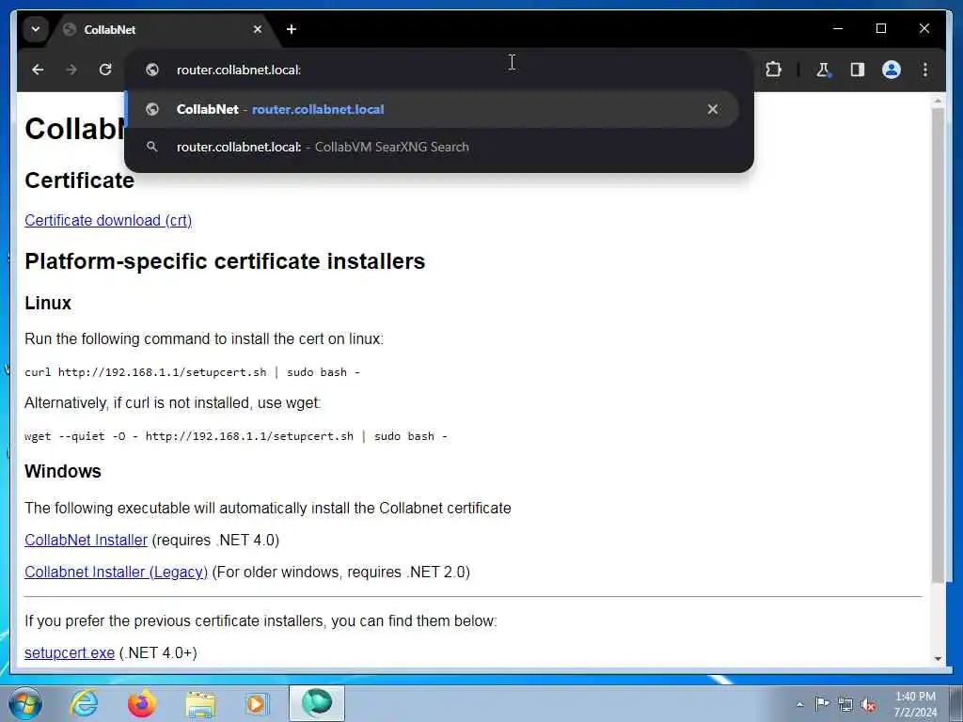The width and height of the screenshot is (963, 722).
Task: Click the Linux section heading
Action: tap(48, 304)
